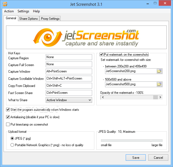Click 'between 200x200 and 499x499' text

click(x=126, y=66)
